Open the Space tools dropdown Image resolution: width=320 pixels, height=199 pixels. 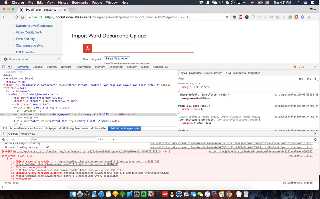(16, 59)
